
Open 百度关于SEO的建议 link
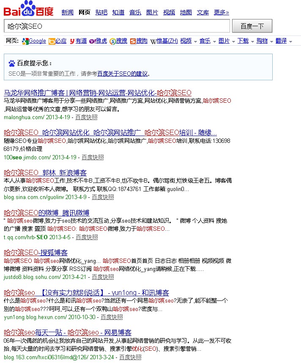click(x=123, y=74)
